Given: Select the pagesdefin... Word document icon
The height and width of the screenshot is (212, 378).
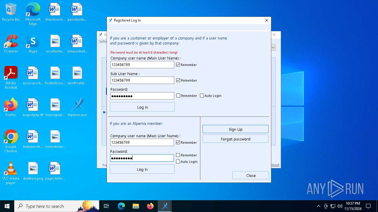Looking at the screenshot, I should (x=55, y=171).
